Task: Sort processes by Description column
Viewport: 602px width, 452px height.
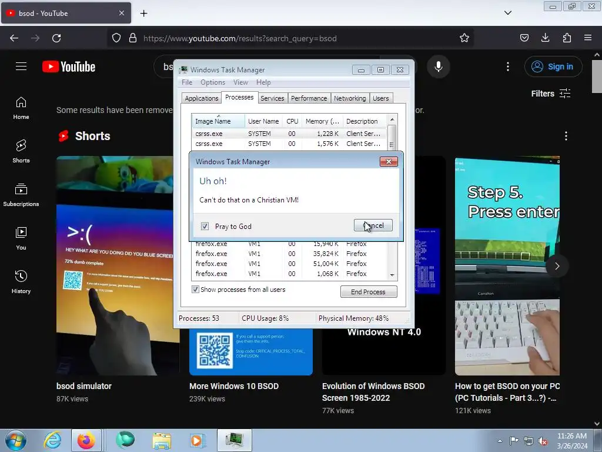Action: coord(364,121)
